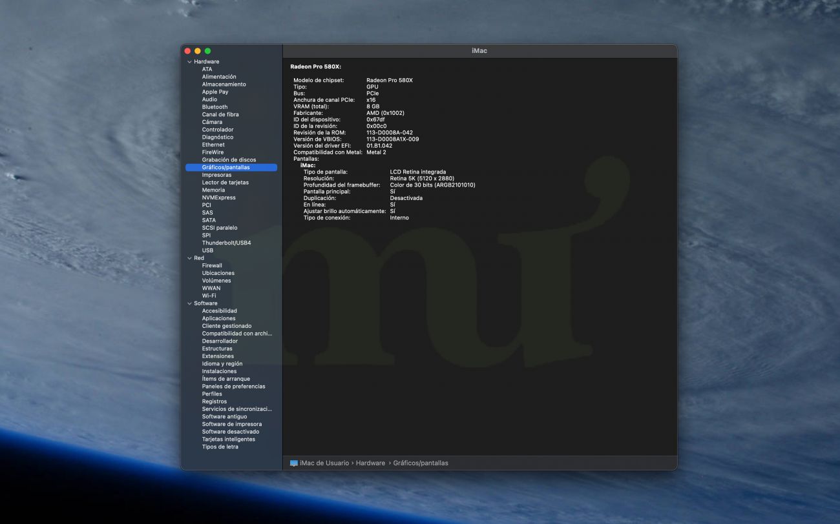Screen dimensions: 840x524
Task: Collapse the Red section chevron
Action: point(189,258)
